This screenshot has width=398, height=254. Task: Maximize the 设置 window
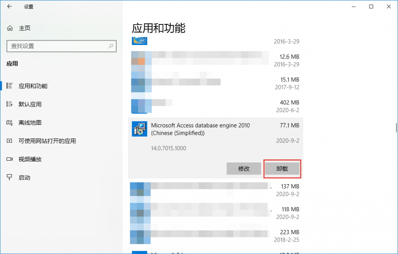(x=371, y=7)
